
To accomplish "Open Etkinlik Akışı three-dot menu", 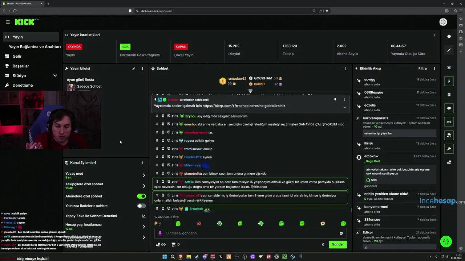I will (434, 69).
